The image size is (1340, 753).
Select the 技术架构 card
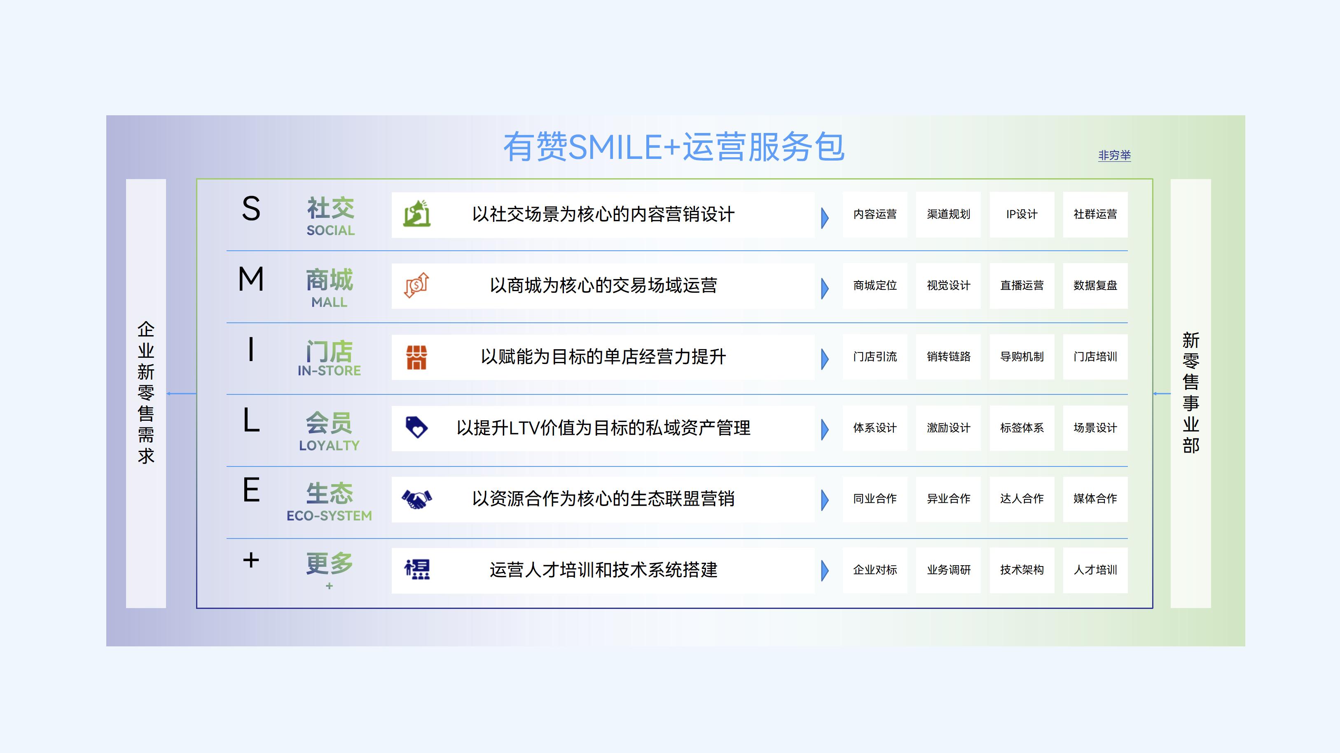pyautogui.click(x=1022, y=571)
